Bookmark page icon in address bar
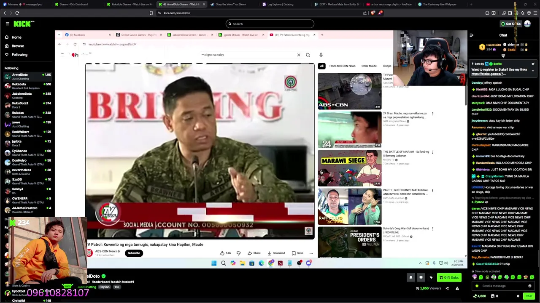Image resolution: width=540 pixels, height=303 pixels. [x=151, y=13]
